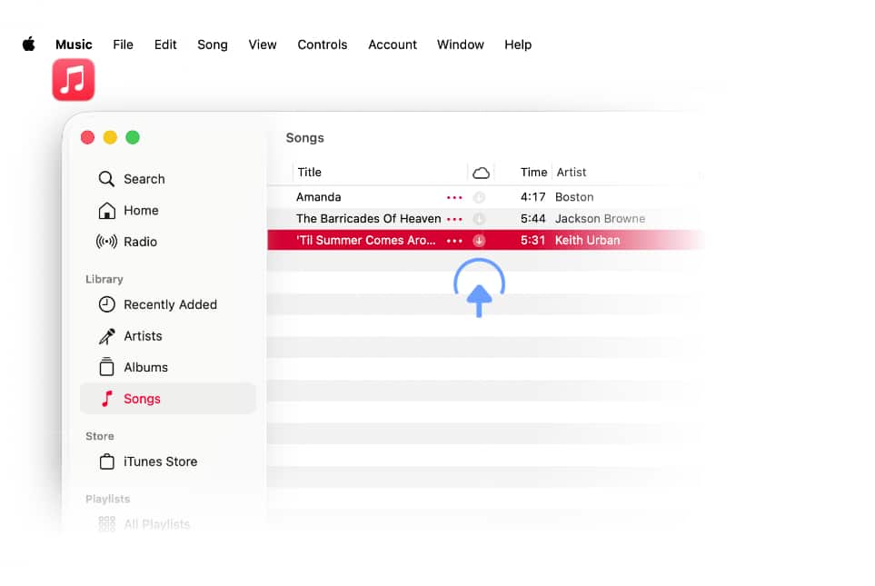Sort songs by the Artist column

click(x=572, y=173)
